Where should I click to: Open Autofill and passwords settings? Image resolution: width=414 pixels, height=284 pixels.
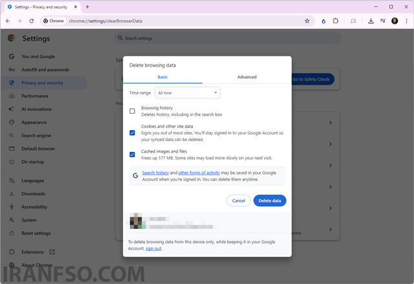click(x=45, y=70)
